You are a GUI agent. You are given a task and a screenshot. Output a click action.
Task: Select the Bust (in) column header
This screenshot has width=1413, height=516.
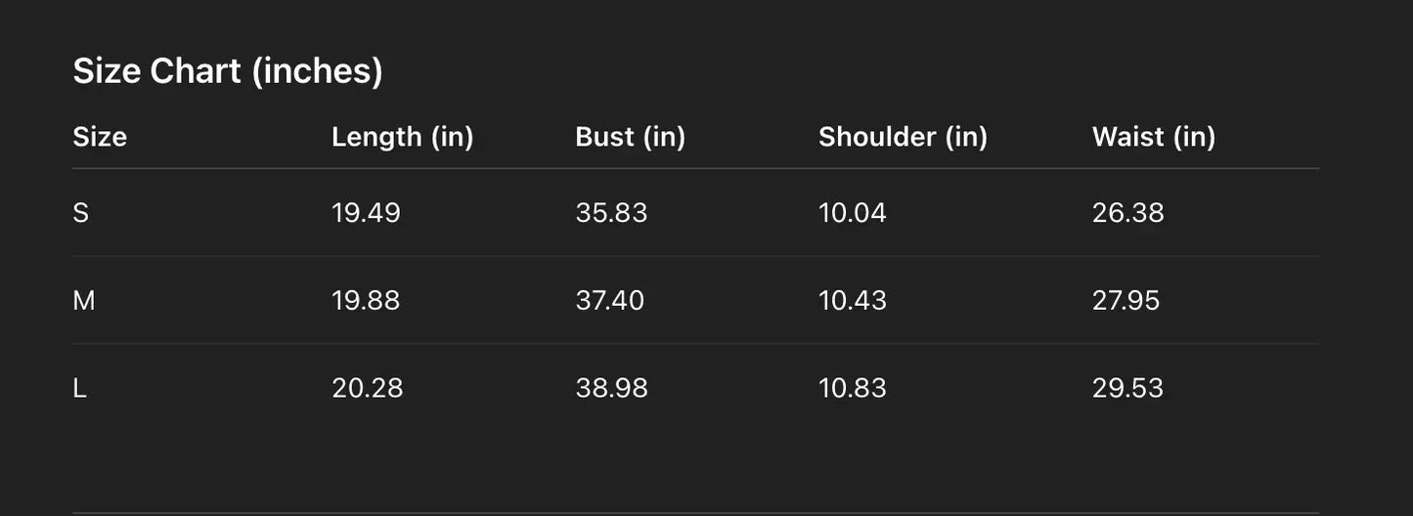[630, 137]
